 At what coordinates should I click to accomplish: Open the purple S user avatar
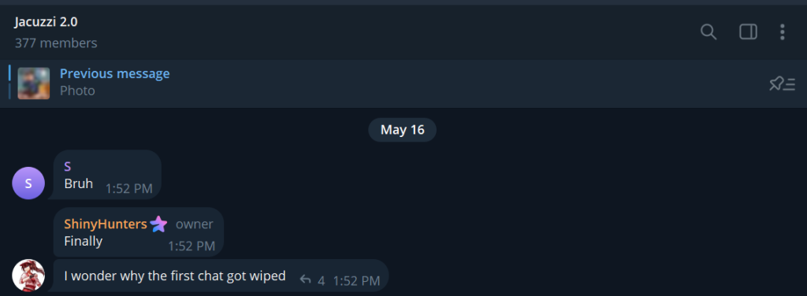point(28,183)
